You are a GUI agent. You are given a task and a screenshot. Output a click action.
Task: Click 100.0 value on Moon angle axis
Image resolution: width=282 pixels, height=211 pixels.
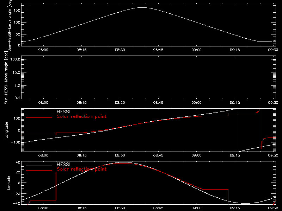pyautogui.click(x=15, y=59)
